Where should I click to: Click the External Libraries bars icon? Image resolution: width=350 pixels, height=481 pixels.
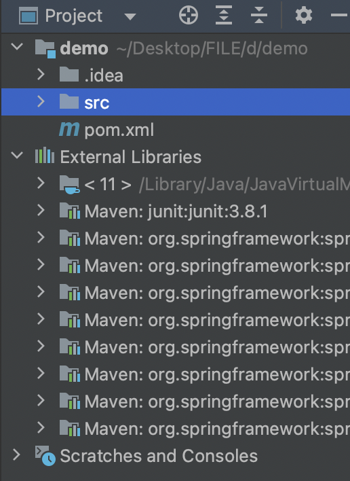point(45,155)
